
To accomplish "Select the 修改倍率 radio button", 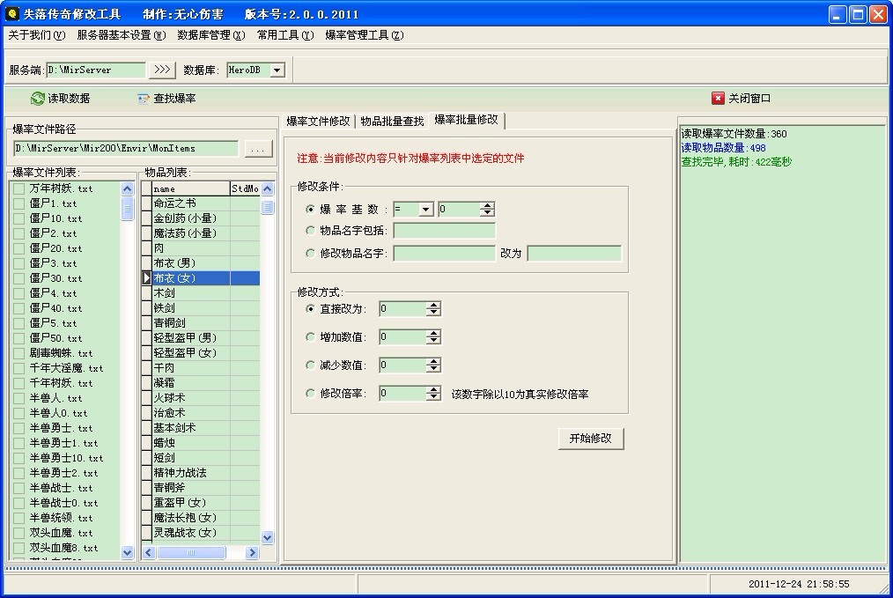I will tap(310, 394).
